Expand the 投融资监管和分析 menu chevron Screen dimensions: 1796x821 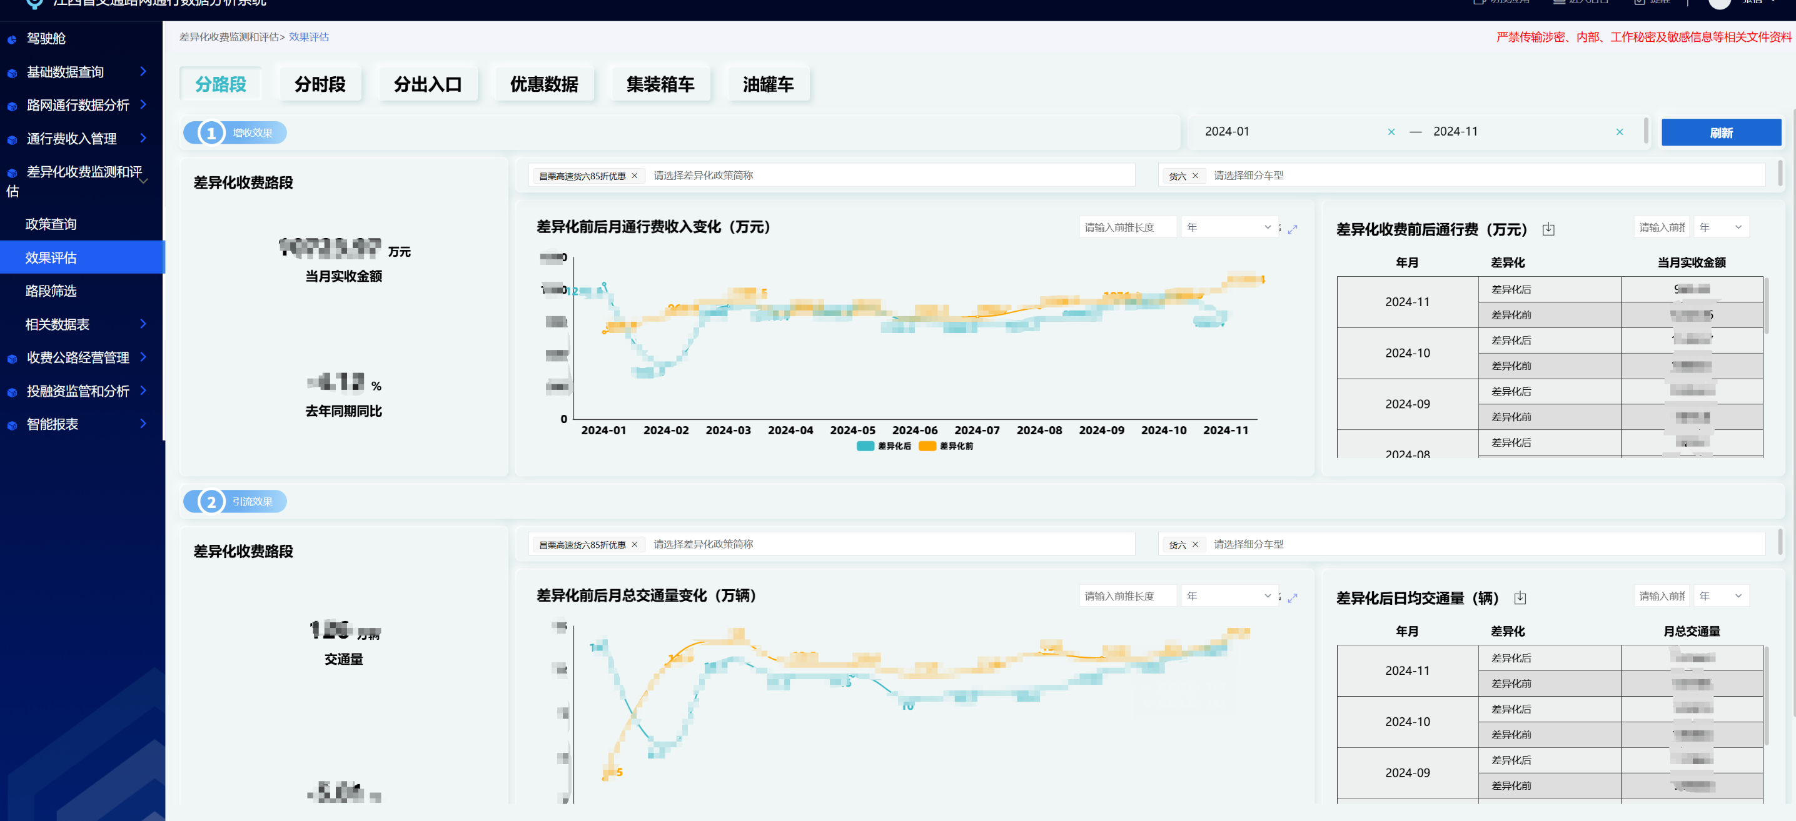(143, 391)
